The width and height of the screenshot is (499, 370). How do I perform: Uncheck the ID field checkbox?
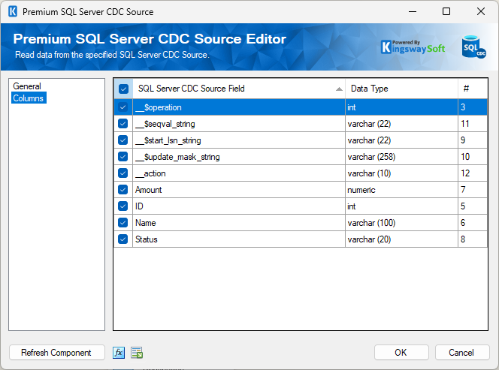(x=122, y=206)
